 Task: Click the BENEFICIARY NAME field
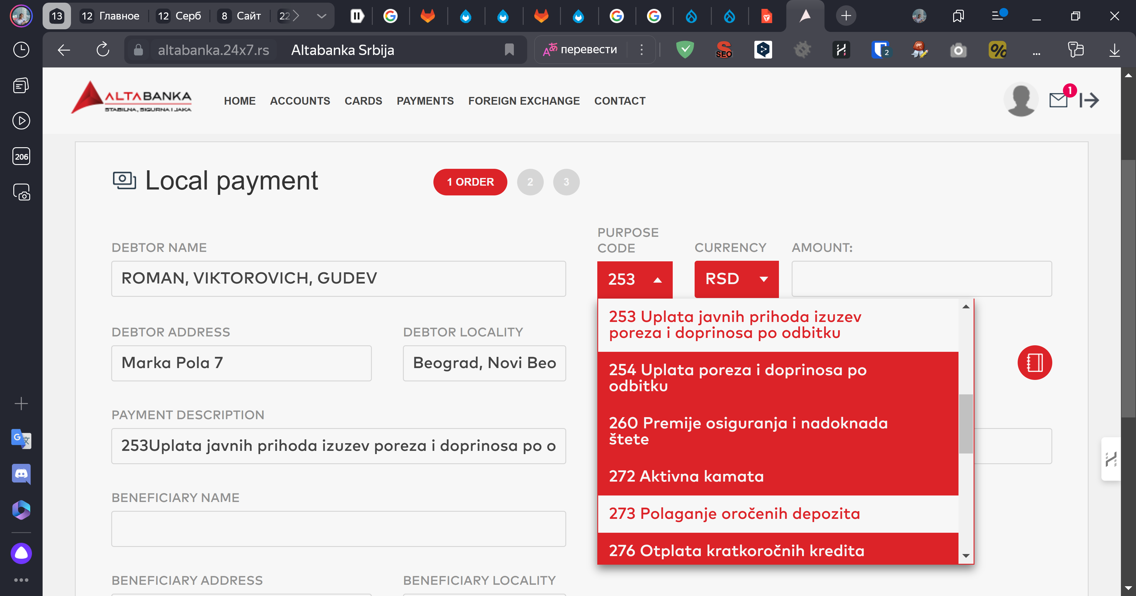click(338, 529)
